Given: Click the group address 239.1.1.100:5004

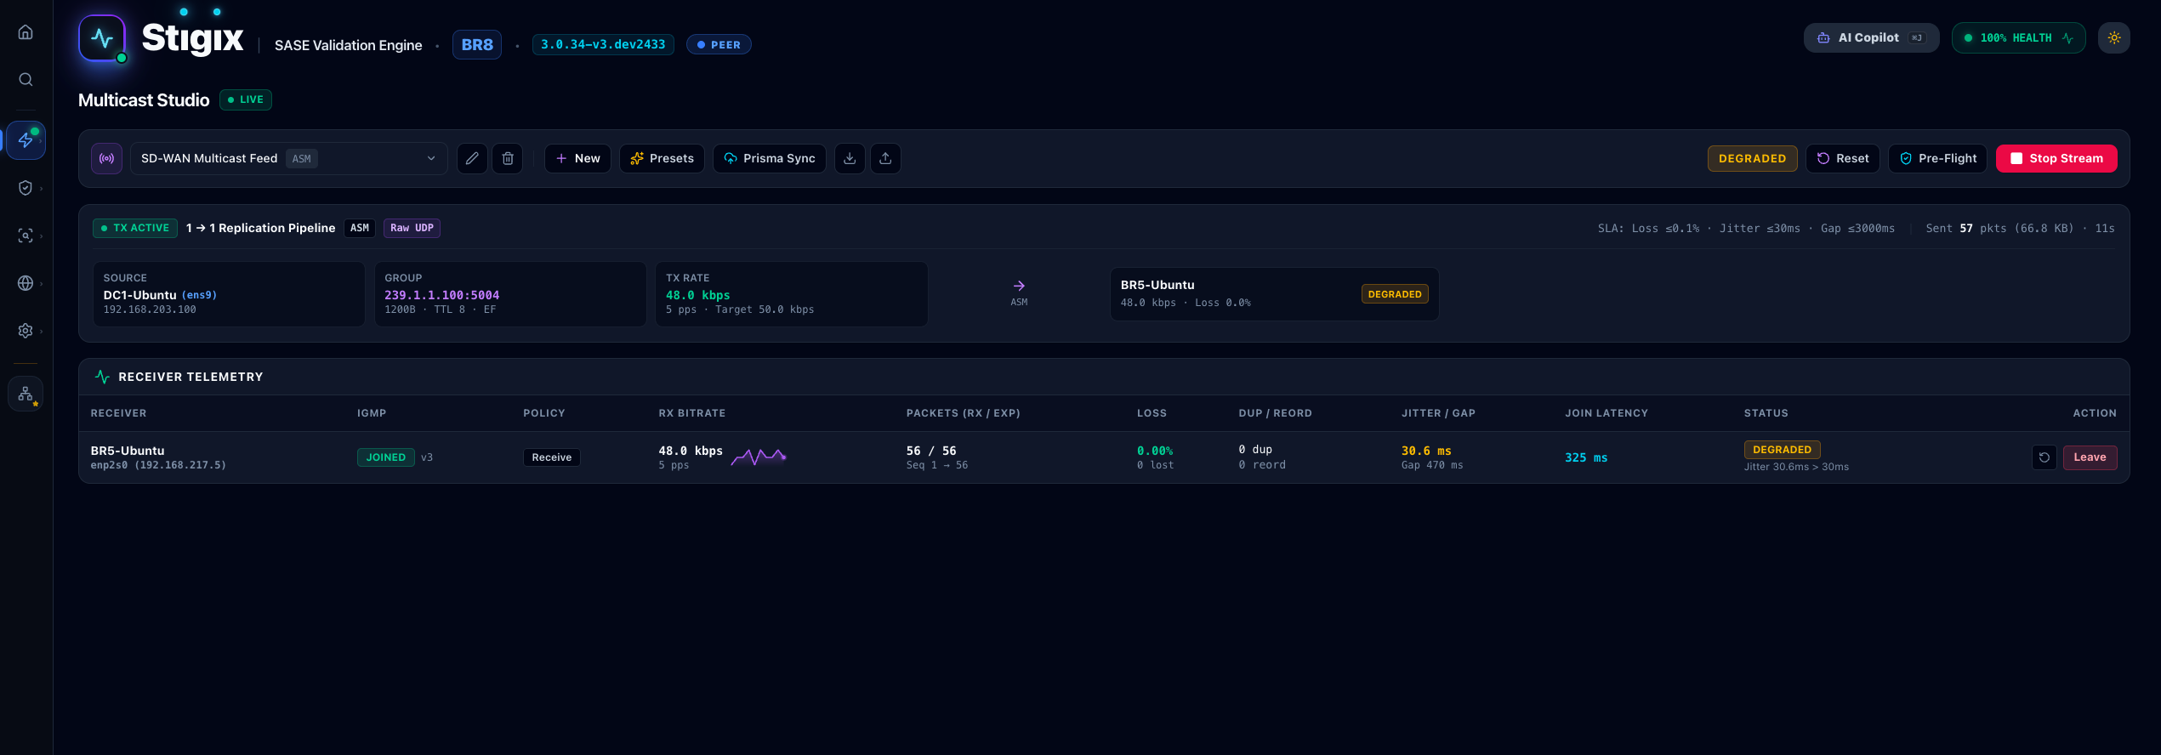Looking at the screenshot, I should (x=442, y=295).
